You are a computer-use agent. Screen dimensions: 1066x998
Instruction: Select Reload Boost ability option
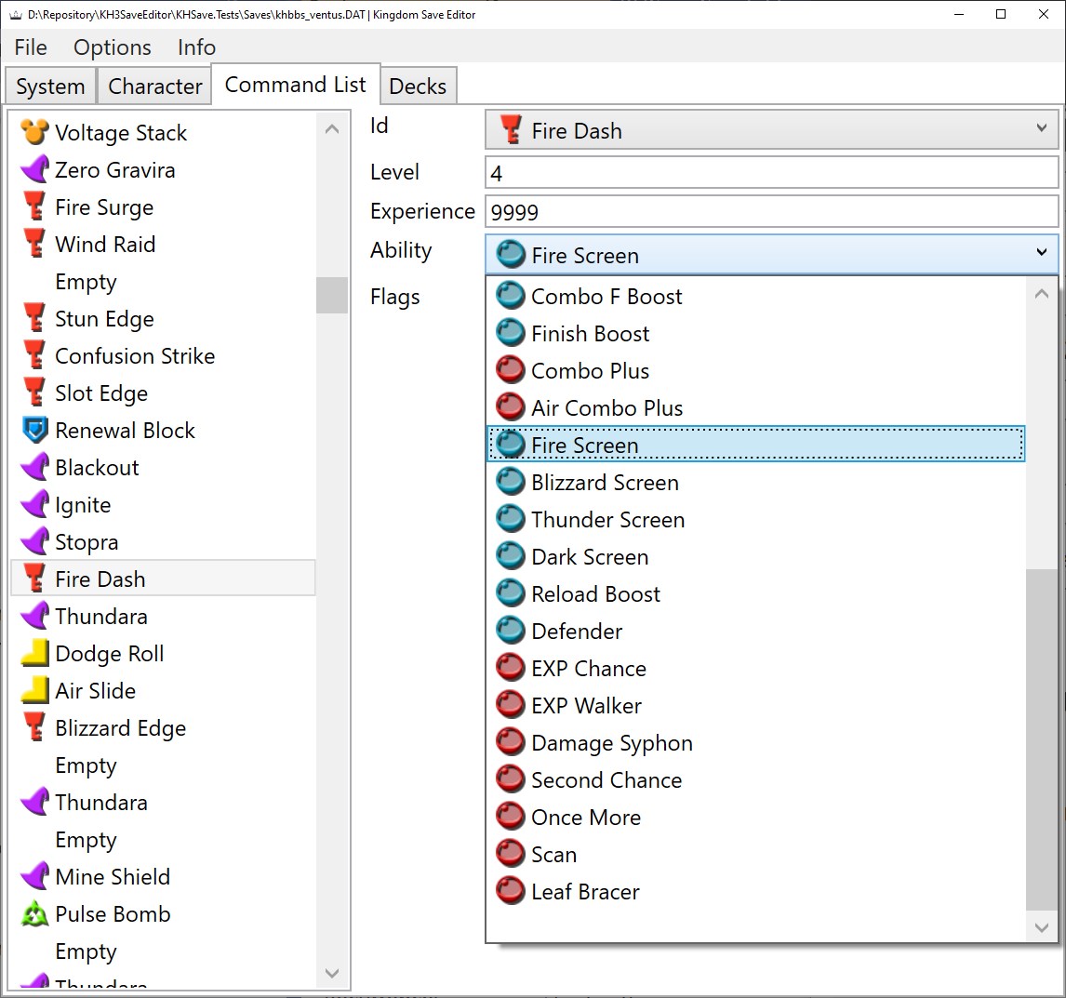[x=755, y=594]
